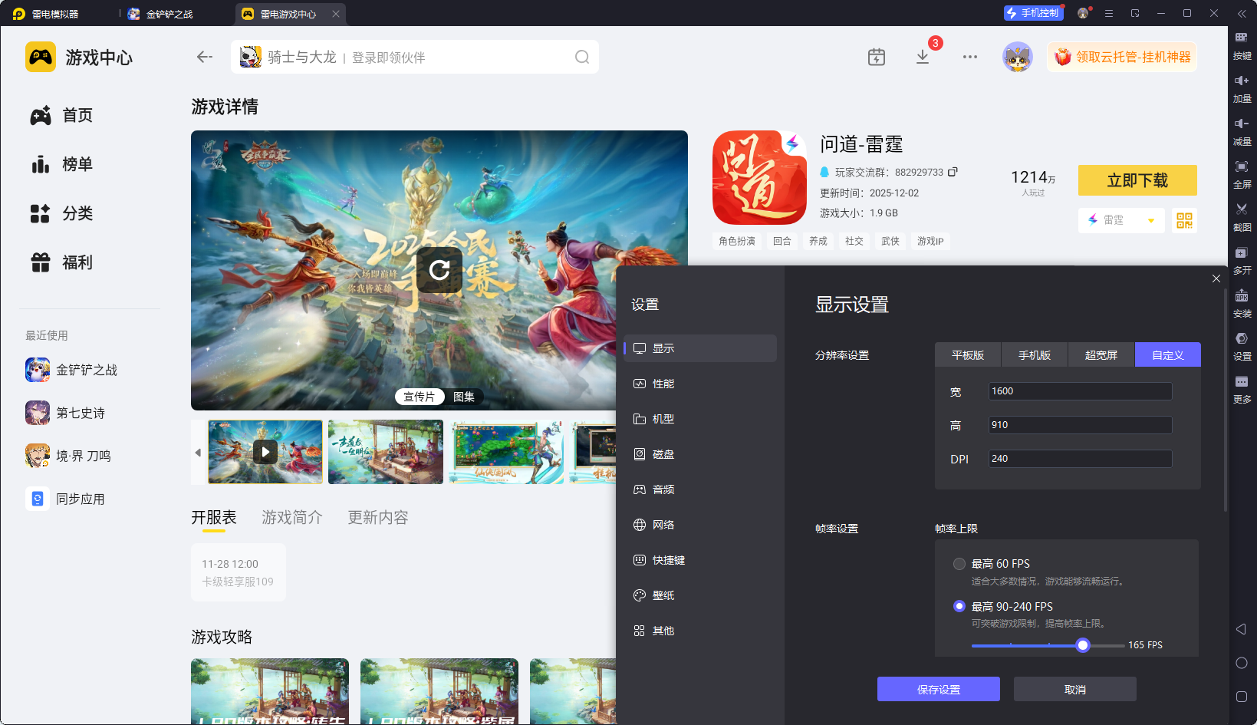Close the settings dialog
The image size is (1257, 725).
click(x=1216, y=278)
